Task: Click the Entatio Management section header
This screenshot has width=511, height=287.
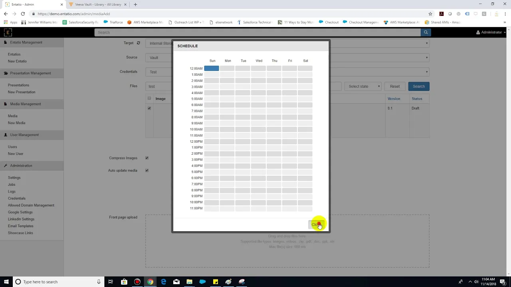Action: click(x=32, y=42)
